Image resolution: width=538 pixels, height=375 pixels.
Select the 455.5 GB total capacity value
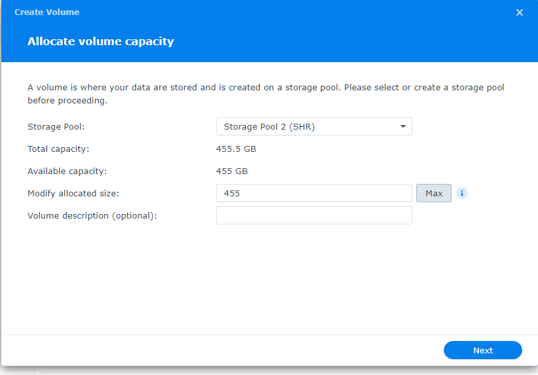pos(236,149)
